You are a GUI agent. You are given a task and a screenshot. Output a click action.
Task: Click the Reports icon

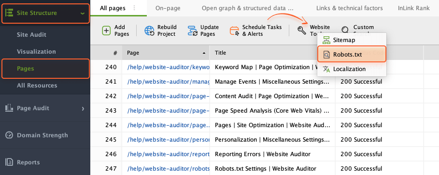click(x=9, y=162)
